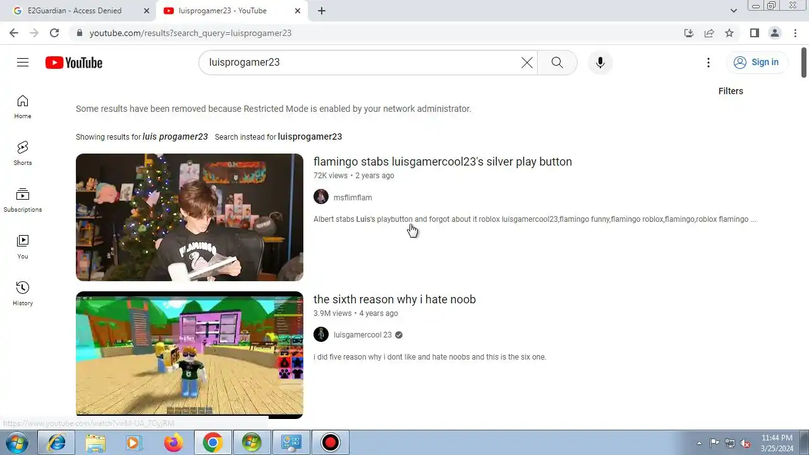
Task: Open the search Filters button
Action: point(731,91)
